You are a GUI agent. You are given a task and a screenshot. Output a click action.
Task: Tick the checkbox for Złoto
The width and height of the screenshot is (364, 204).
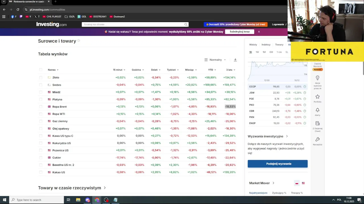click(x=41, y=77)
